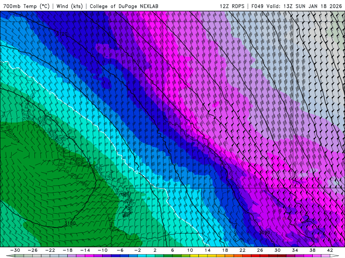Click the 'Valid: 13Z SUN JAN 18 2026' text
Image resolution: width=345 pixels, height=258 pixels.
tap(304, 6)
